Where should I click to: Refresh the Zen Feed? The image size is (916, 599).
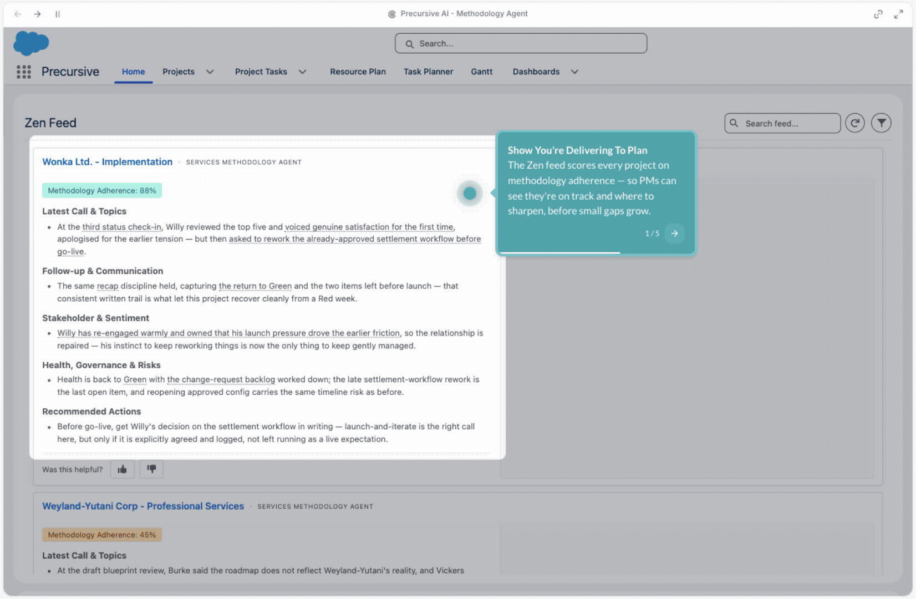[855, 123]
